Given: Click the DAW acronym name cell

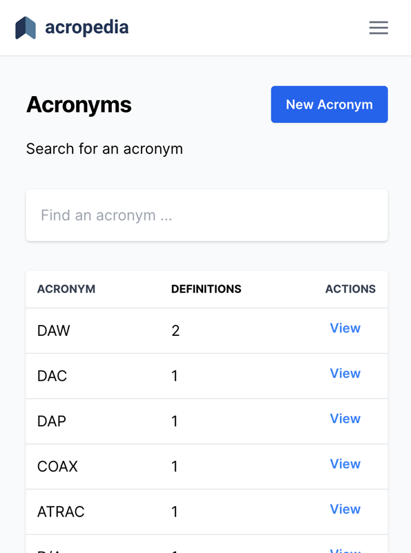Looking at the screenshot, I should coord(54,331).
